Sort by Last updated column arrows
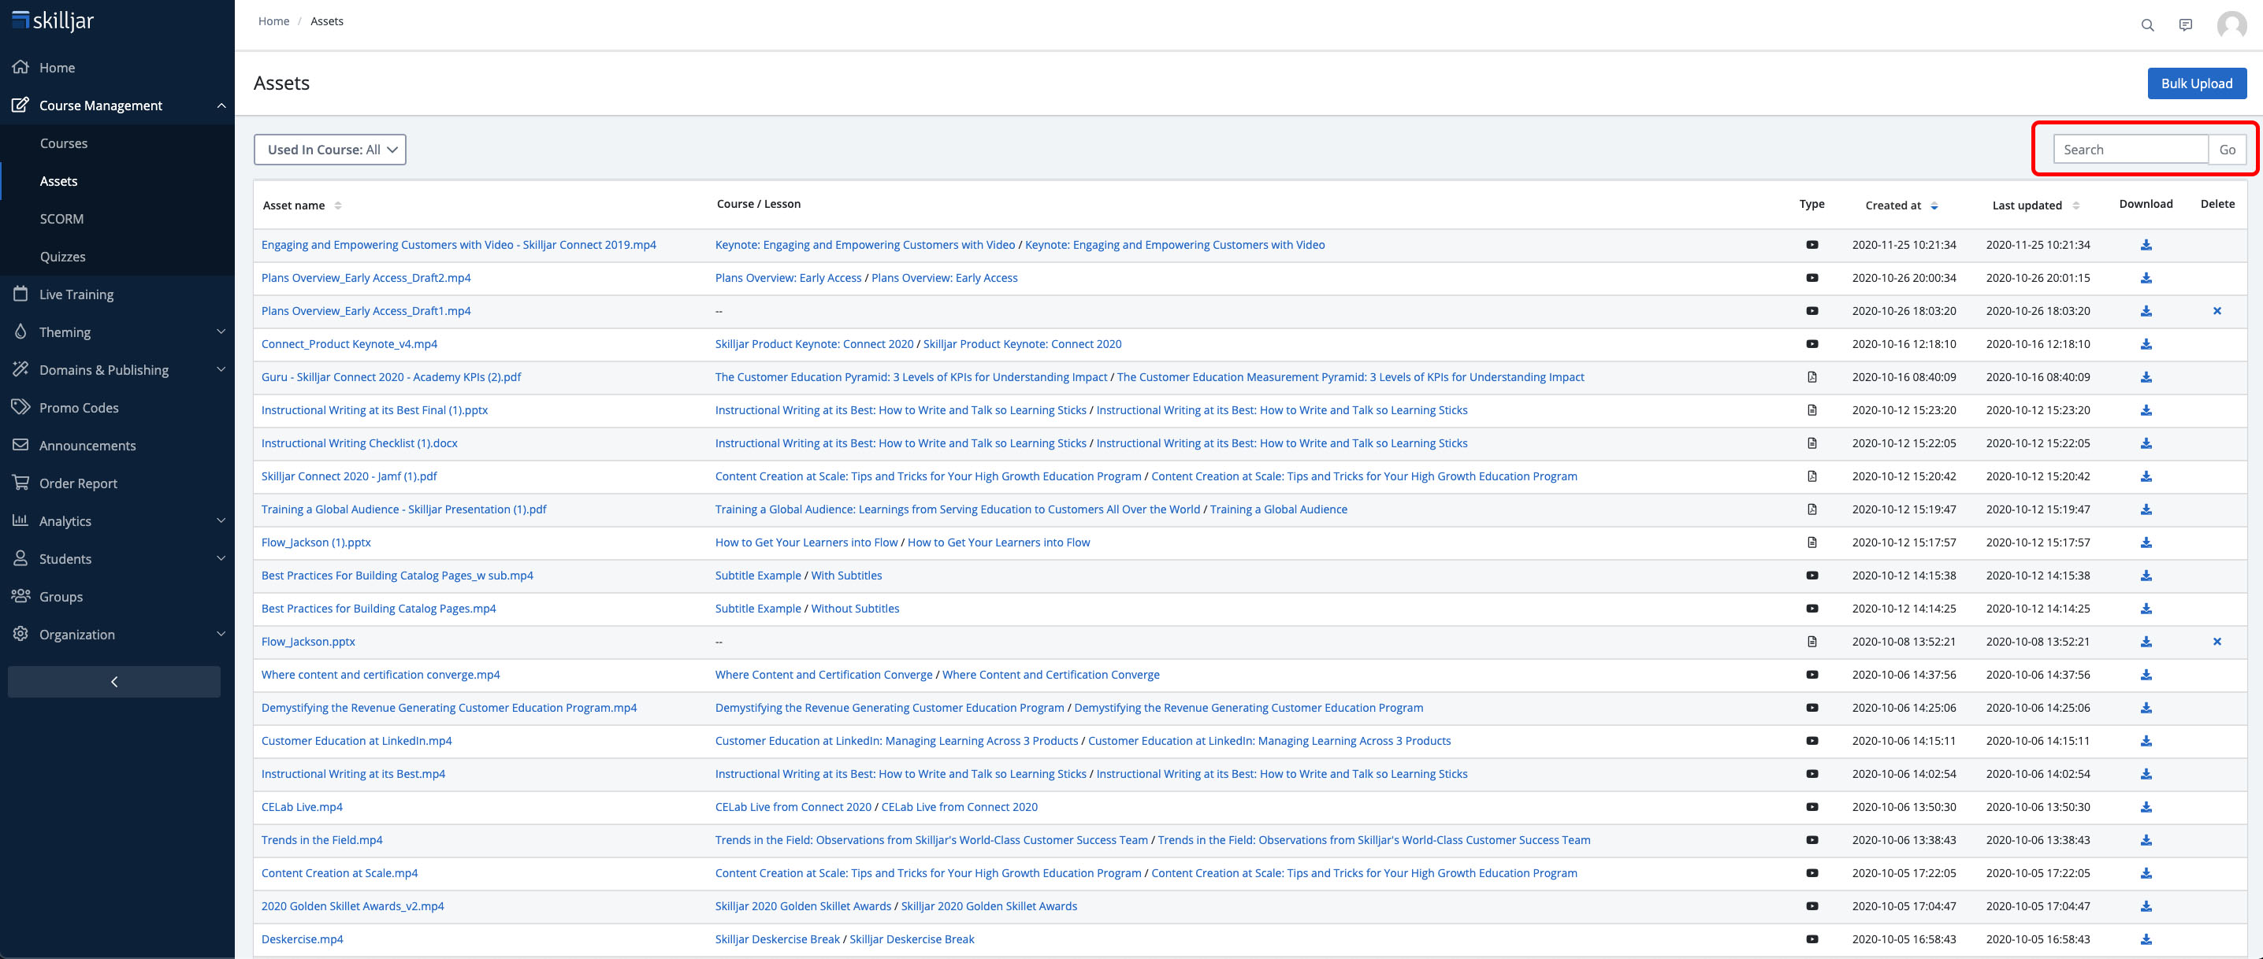2263x959 pixels. [2075, 205]
